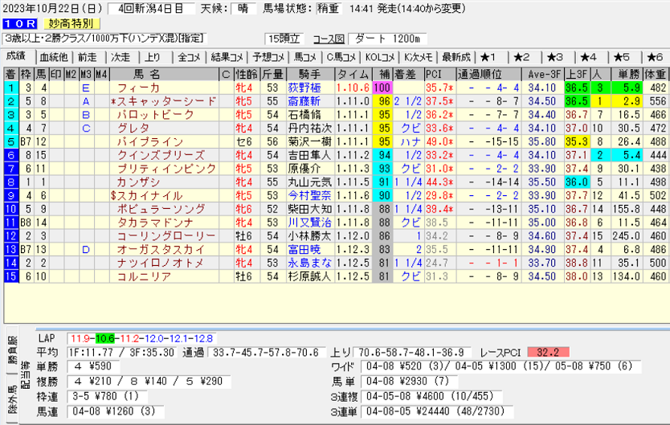Select mark B in Barrot Beak's row

pyautogui.click(x=85, y=115)
